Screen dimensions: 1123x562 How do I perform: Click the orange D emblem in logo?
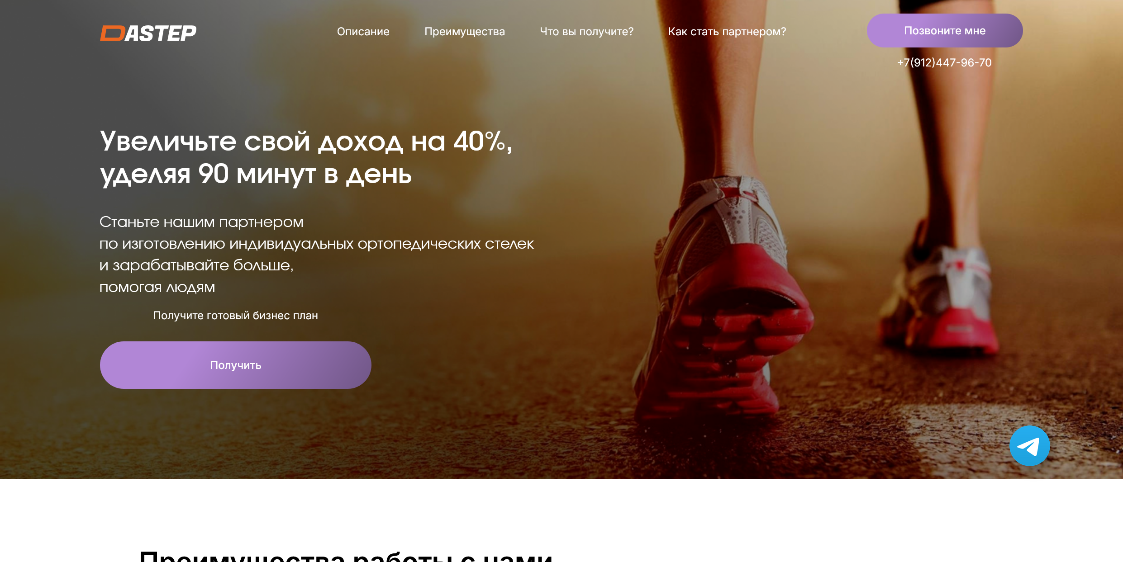[112, 33]
